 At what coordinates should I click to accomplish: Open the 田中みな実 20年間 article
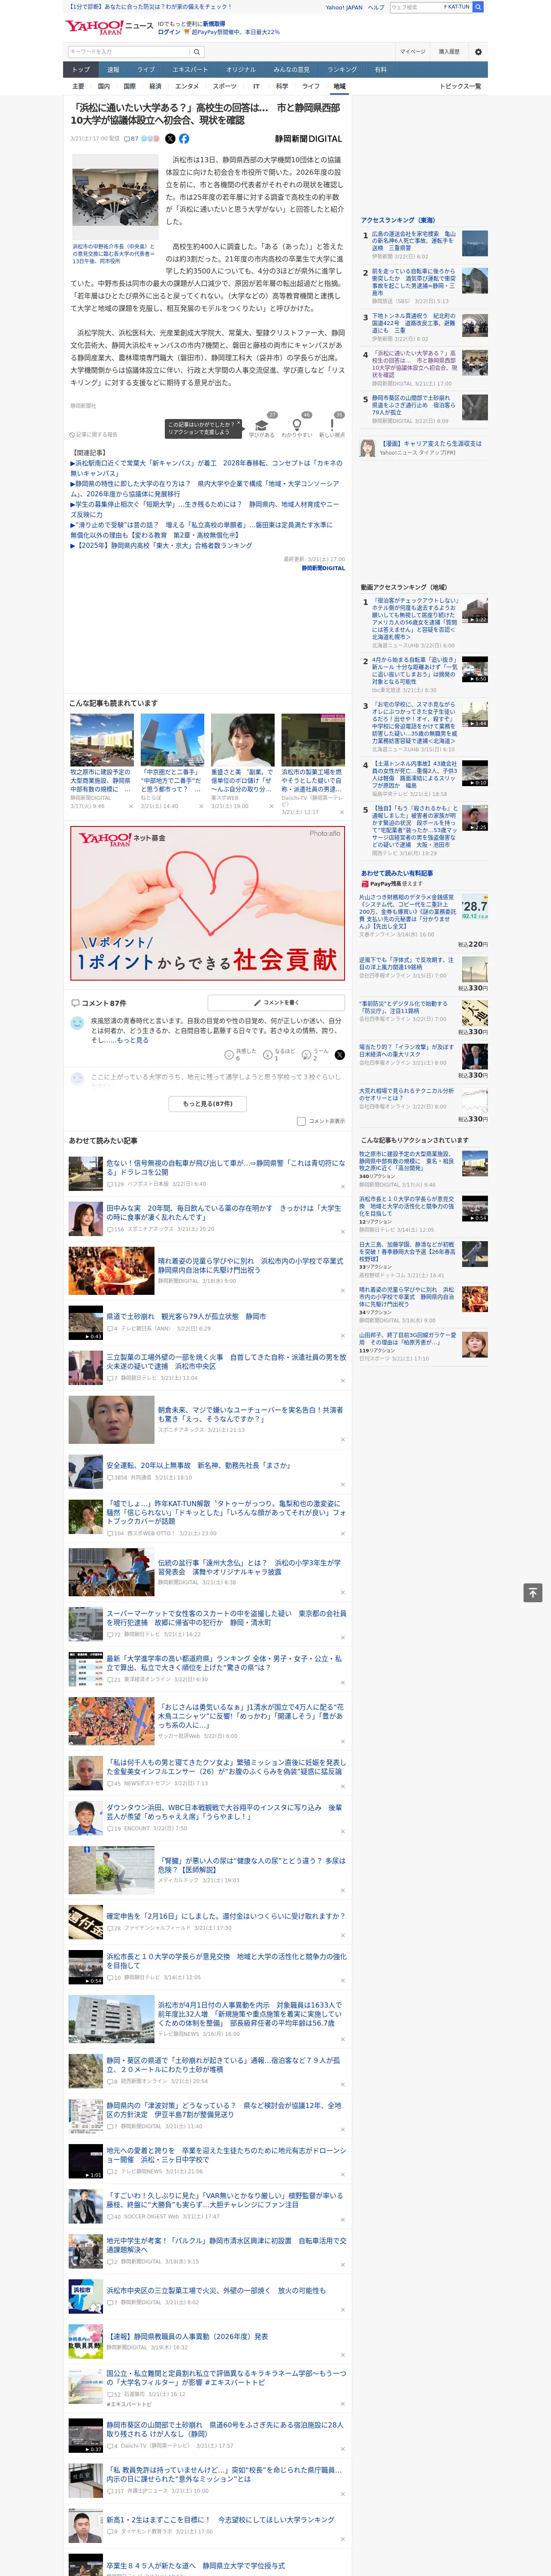coord(224,1212)
